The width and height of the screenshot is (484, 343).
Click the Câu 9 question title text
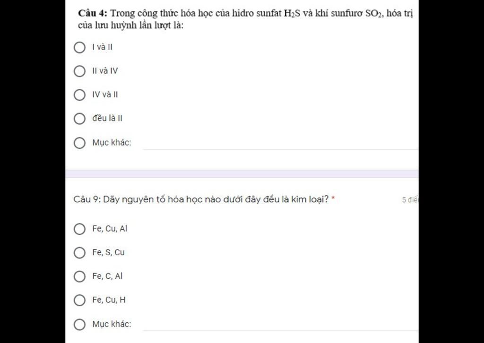coord(201,199)
